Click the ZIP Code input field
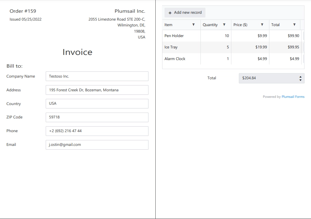 pos(97,117)
